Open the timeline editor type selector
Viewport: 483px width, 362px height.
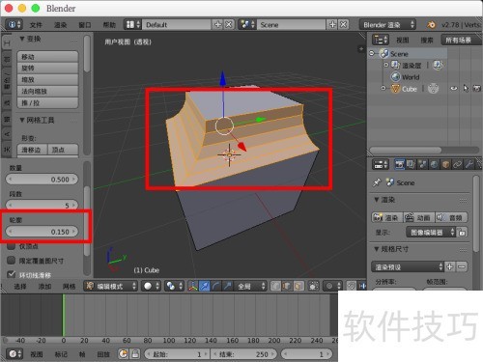(14, 354)
